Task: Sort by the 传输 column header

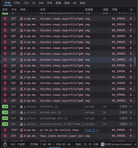Action: tap(120, 9)
